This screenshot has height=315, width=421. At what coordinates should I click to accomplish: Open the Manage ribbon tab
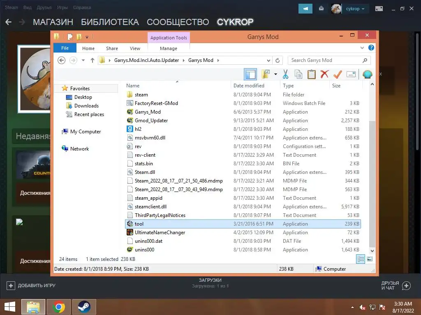click(169, 48)
